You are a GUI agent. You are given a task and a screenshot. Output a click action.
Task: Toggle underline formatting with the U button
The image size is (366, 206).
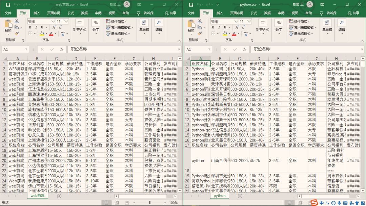click(x=42, y=27)
